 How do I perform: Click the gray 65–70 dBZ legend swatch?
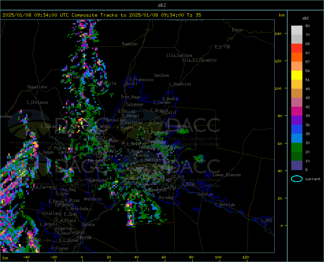coord(297,39)
